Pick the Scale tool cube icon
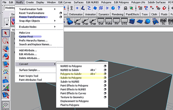 coord(6,64)
